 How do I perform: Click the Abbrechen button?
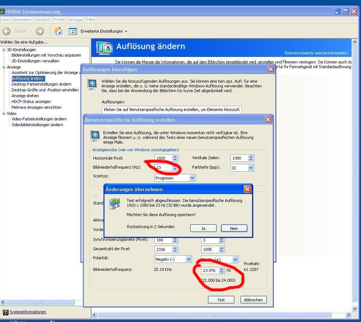(254, 300)
